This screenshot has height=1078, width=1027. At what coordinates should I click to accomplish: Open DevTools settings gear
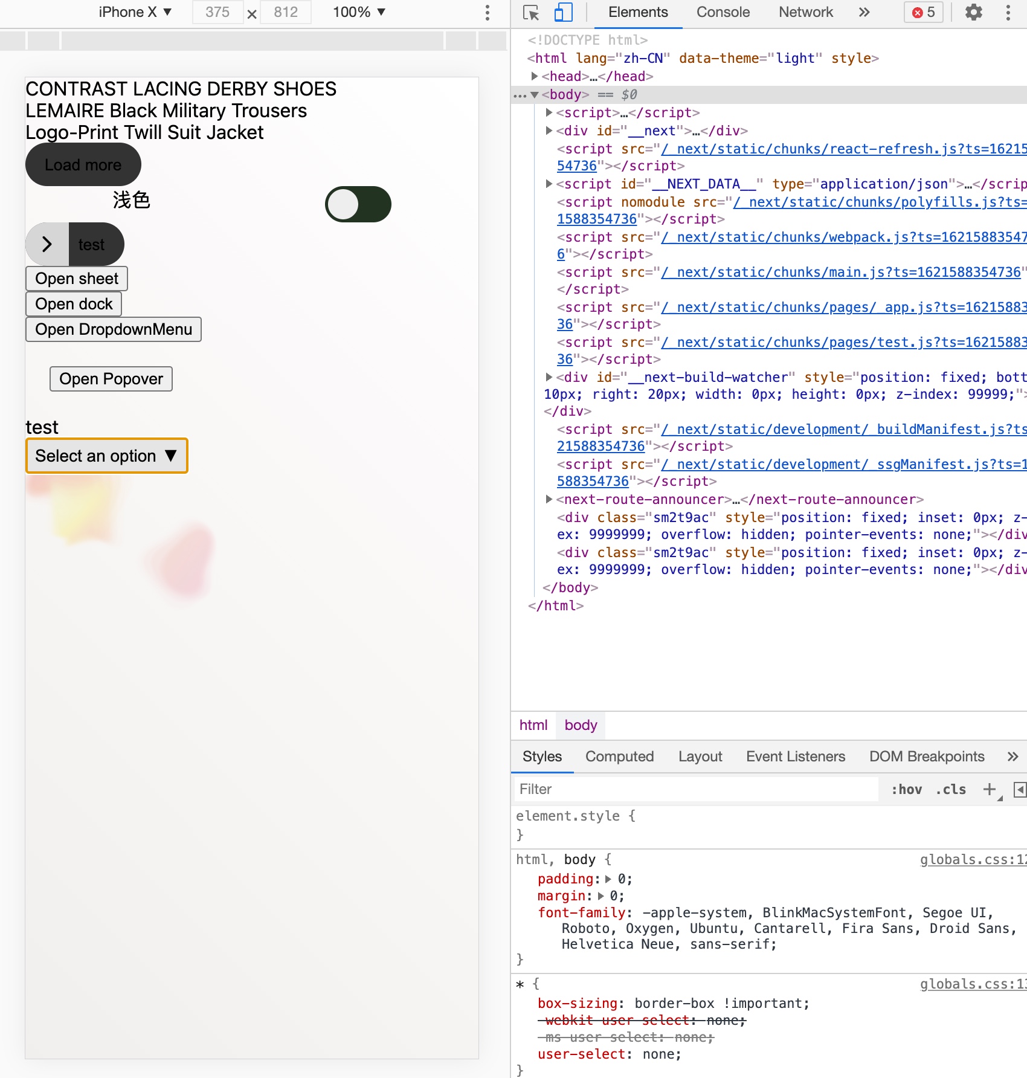coord(974,12)
